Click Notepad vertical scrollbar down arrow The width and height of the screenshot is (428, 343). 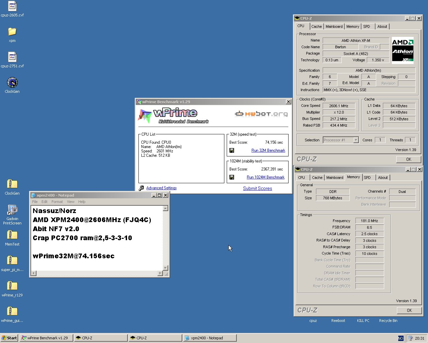[165, 268]
